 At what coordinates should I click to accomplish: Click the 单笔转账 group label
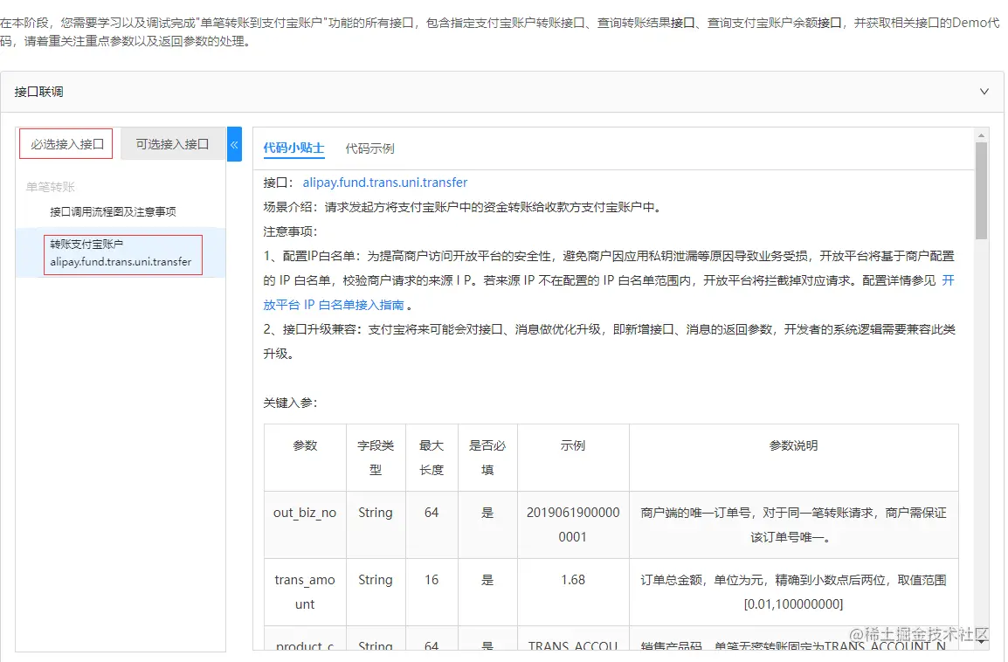pyautogui.click(x=50, y=187)
